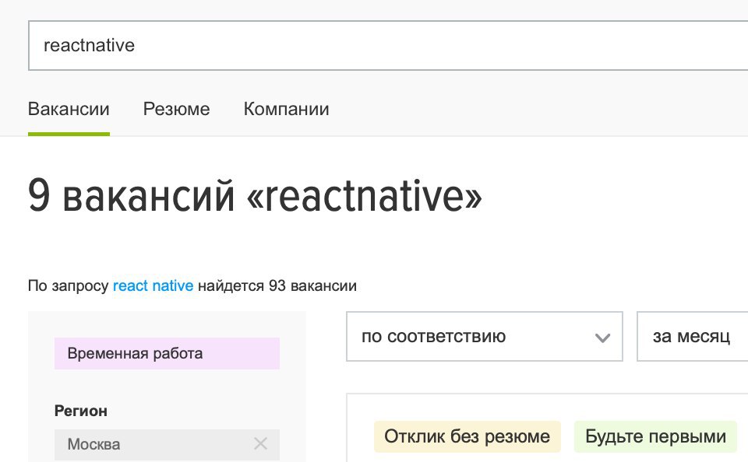The height and width of the screenshot is (462, 748).
Task: Click the По запросу hint text
Action: coord(69,285)
